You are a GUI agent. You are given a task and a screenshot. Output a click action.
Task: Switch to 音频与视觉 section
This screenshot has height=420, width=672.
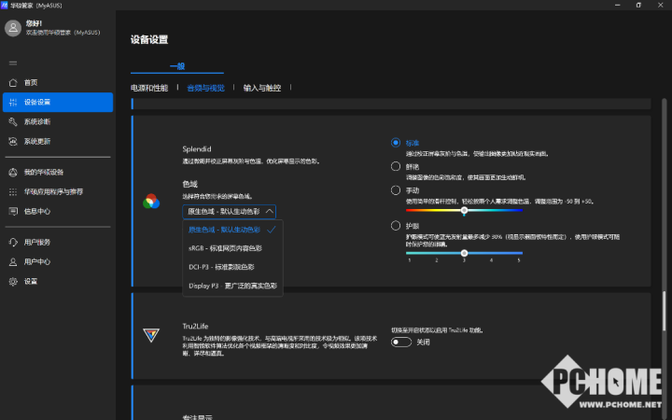coord(205,88)
